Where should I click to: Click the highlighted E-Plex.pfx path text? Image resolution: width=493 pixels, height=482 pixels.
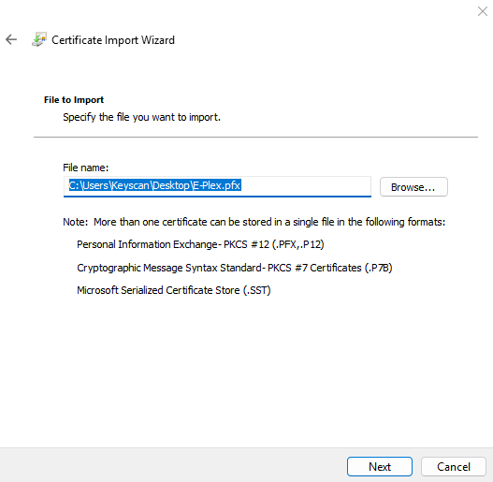click(x=155, y=185)
